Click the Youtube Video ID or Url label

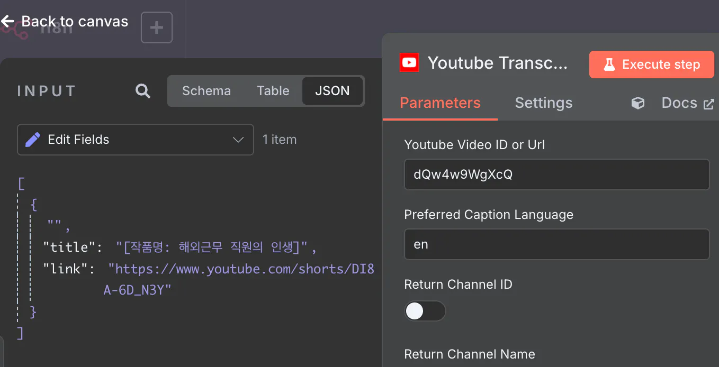475,145
